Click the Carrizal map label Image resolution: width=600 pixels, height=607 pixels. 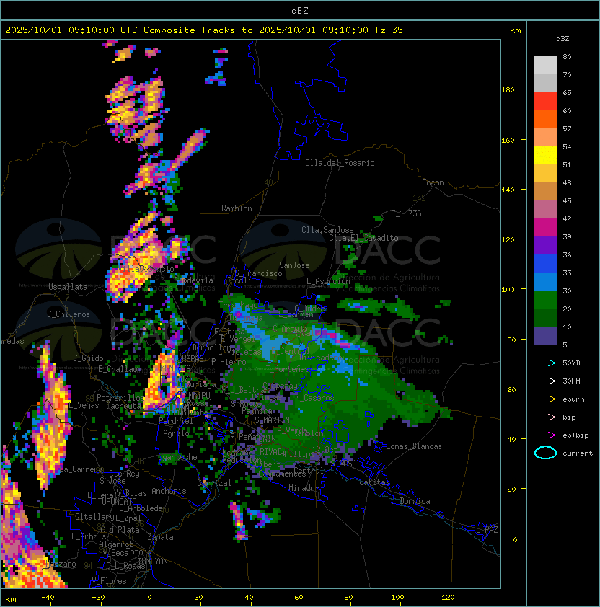point(214,483)
